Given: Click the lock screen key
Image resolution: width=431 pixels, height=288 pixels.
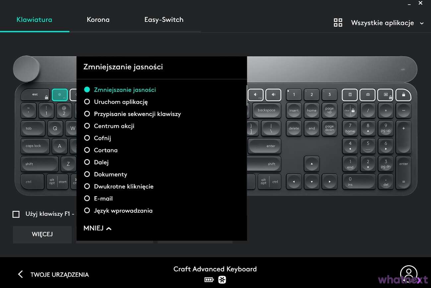Looking at the screenshot, I should coord(403,94).
